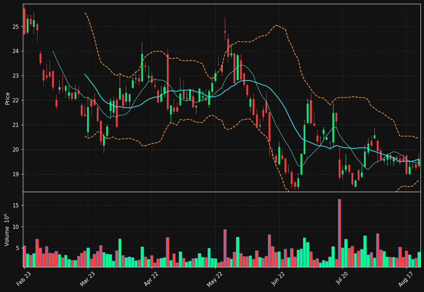The image size is (424, 292).
Task: Click the red volume bar peaking near 9
Action: point(225,248)
